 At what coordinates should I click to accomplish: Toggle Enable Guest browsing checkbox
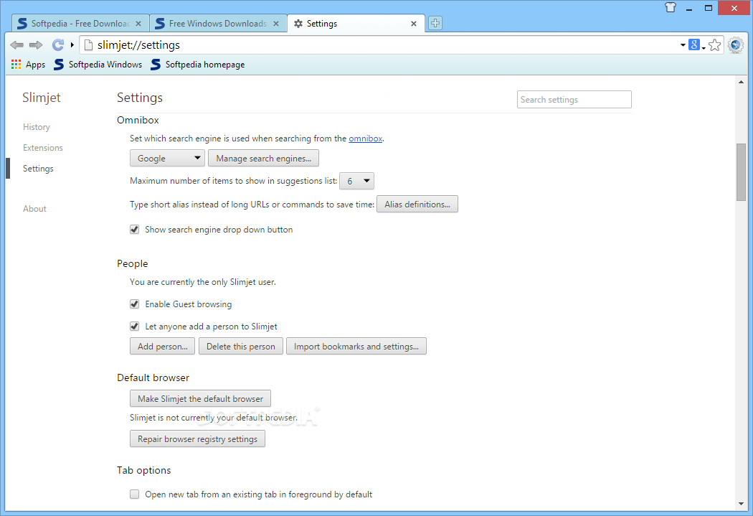(x=135, y=304)
